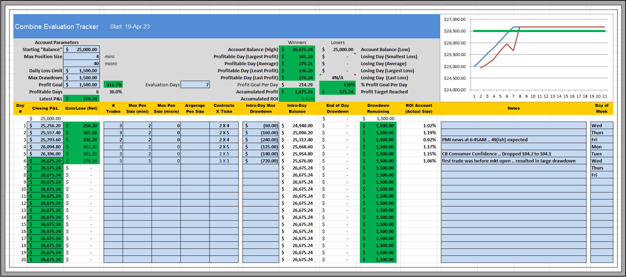
Task: Click the Mon day-of-week cell
Action: [x=602, y=147]
